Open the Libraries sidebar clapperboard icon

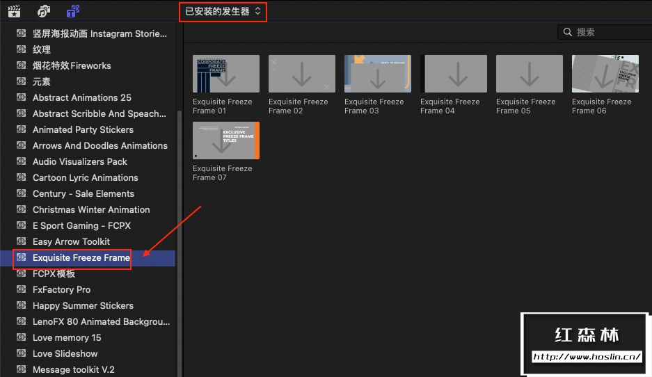point(14,11)
